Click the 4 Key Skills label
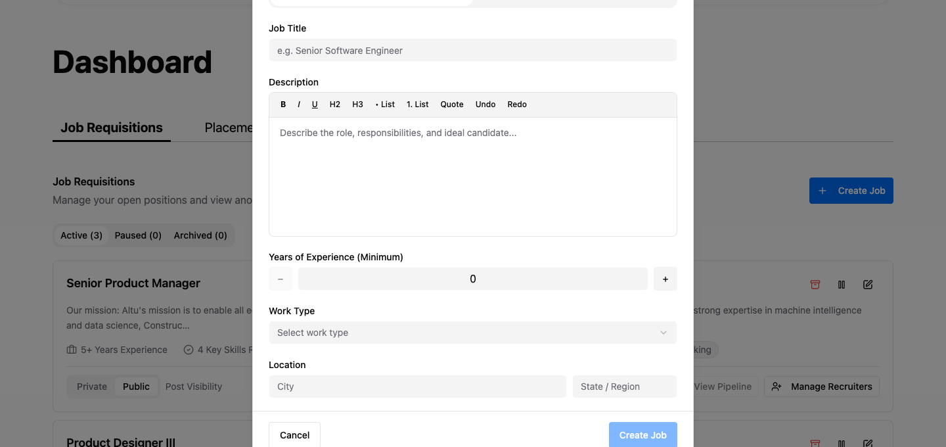The width and height of the screenshot is (946, 447). click(217, 350)
